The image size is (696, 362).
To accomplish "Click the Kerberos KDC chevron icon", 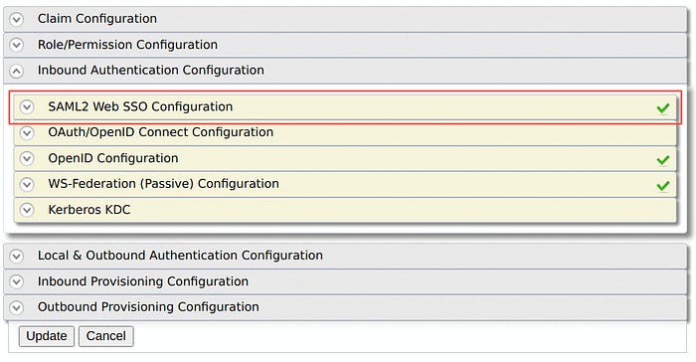I will [27, 210].
